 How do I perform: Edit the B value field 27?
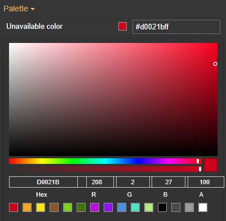pos(169,182)
